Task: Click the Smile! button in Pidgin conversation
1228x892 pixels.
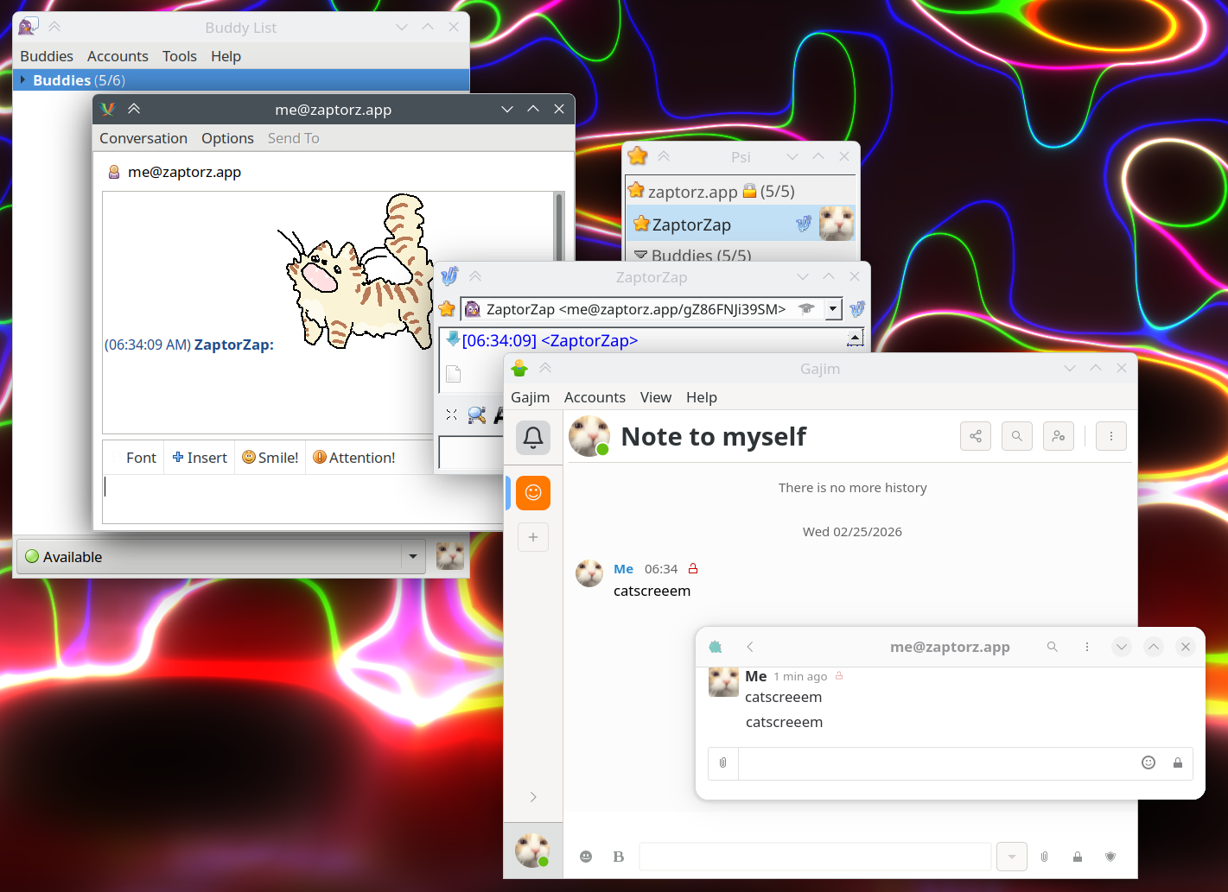Action: point(270,458)
